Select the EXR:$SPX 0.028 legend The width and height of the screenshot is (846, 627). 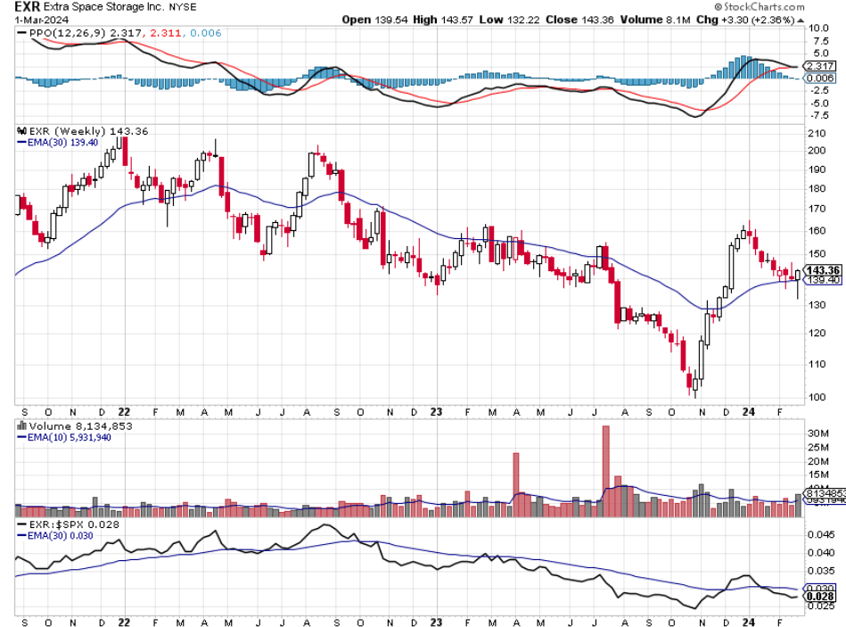(x=74, y=524)
